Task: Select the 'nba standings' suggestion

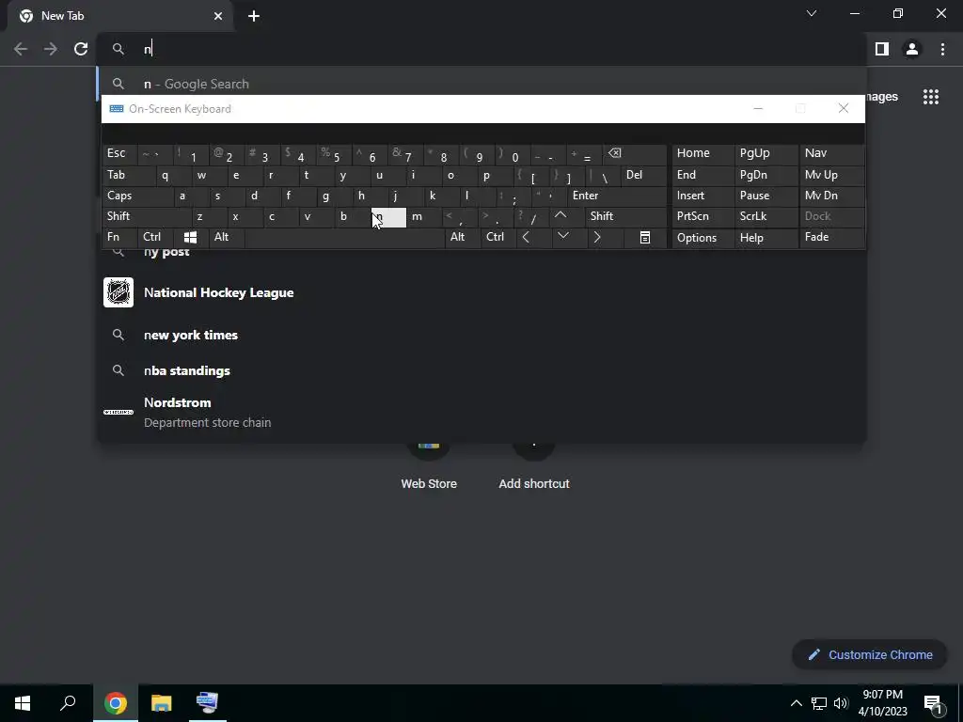Action: [x=482, y=370]
